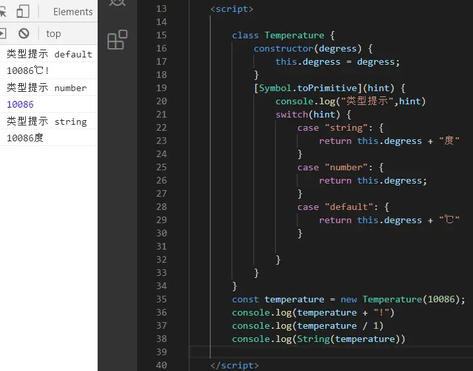473x371 pixels.
Task: Open the Elements tab in DevTools
Action: click(x=73, y=11)
